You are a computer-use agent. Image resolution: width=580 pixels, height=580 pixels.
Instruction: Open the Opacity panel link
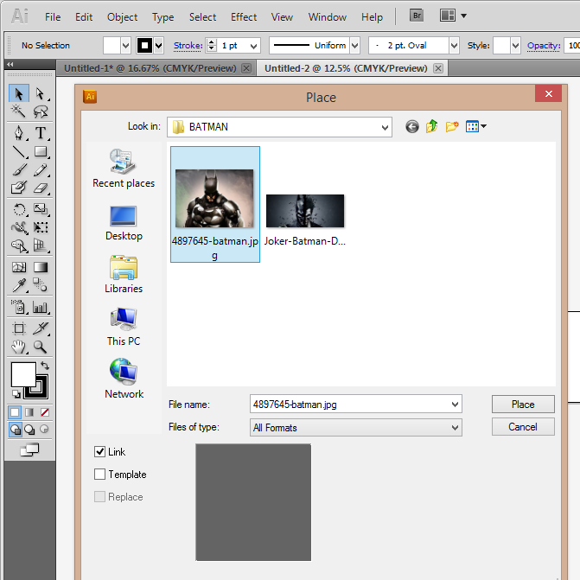tap(544, 46)
